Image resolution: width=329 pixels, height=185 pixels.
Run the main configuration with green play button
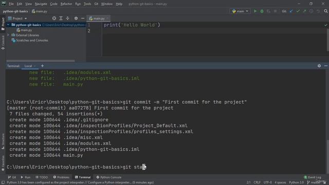(x=255, y=11)
